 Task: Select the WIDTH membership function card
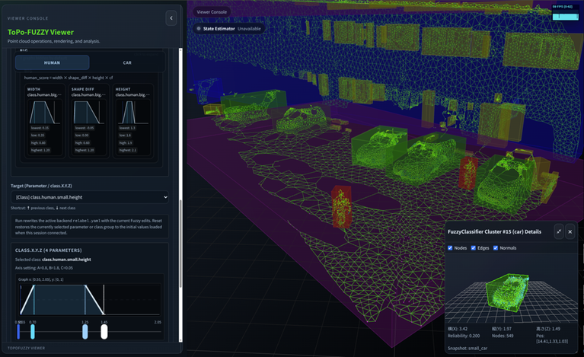pyautogui.click(x=44, y=120)
